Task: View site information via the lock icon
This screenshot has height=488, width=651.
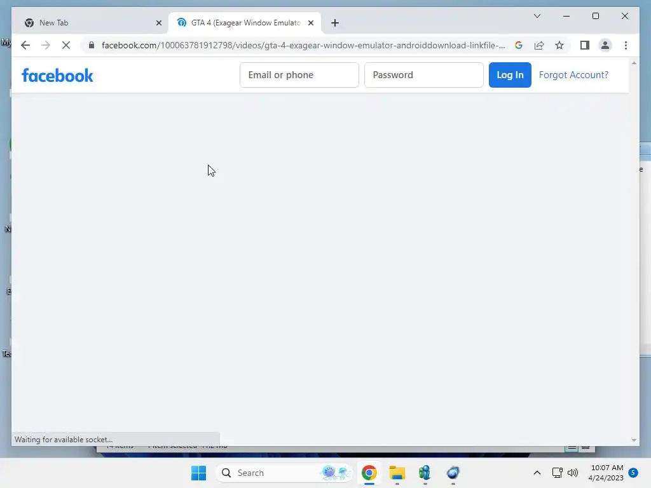Action: click(x=92, y=45)
